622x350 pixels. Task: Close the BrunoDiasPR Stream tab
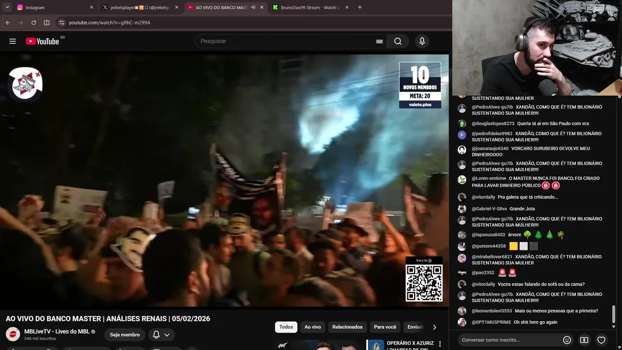click(347, 7)
